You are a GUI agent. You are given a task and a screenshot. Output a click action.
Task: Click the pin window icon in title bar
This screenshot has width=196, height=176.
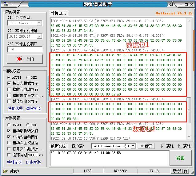coord(171,4)
